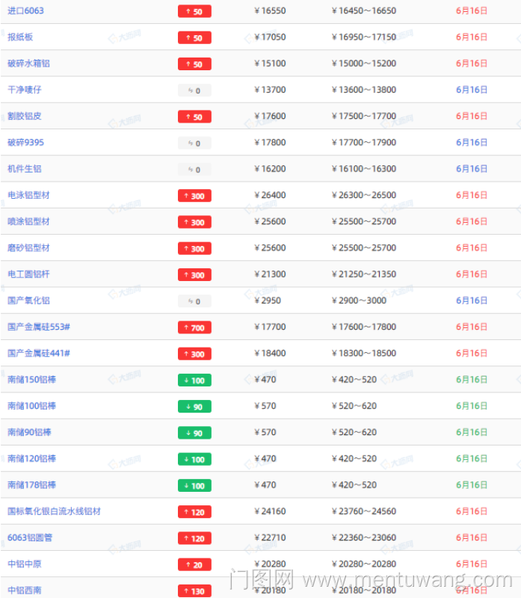Click the green down-90 badge for 南储100铝棒
This screenshot has height=598, width=521.
(194, 407)
